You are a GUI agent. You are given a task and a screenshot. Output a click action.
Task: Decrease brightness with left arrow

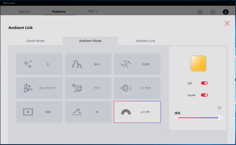coord(176,118)
